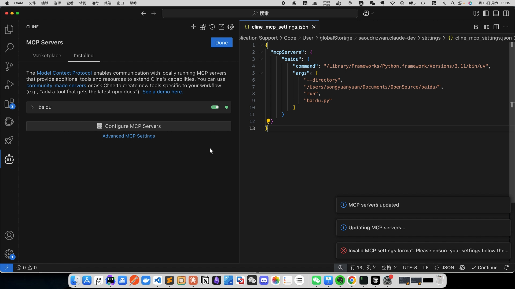Open the rocket icon in the activity bar
The image size is (515, 289).
[9, 140]
